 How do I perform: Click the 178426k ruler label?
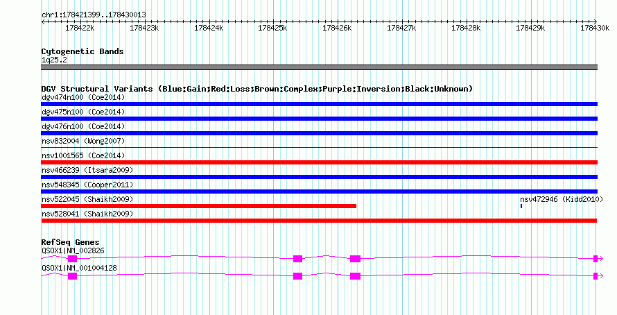[337, 28]
